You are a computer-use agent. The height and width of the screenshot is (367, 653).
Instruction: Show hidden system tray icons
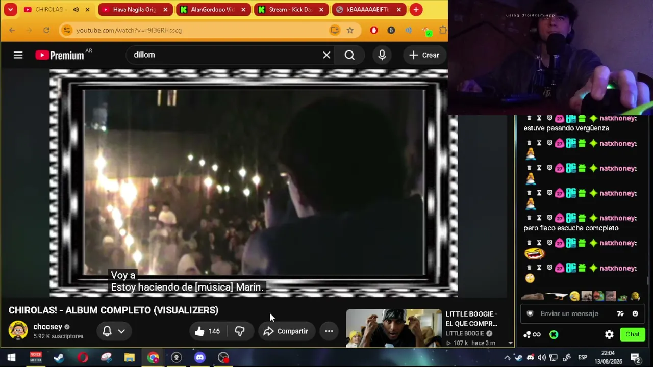tap(507, 357)
